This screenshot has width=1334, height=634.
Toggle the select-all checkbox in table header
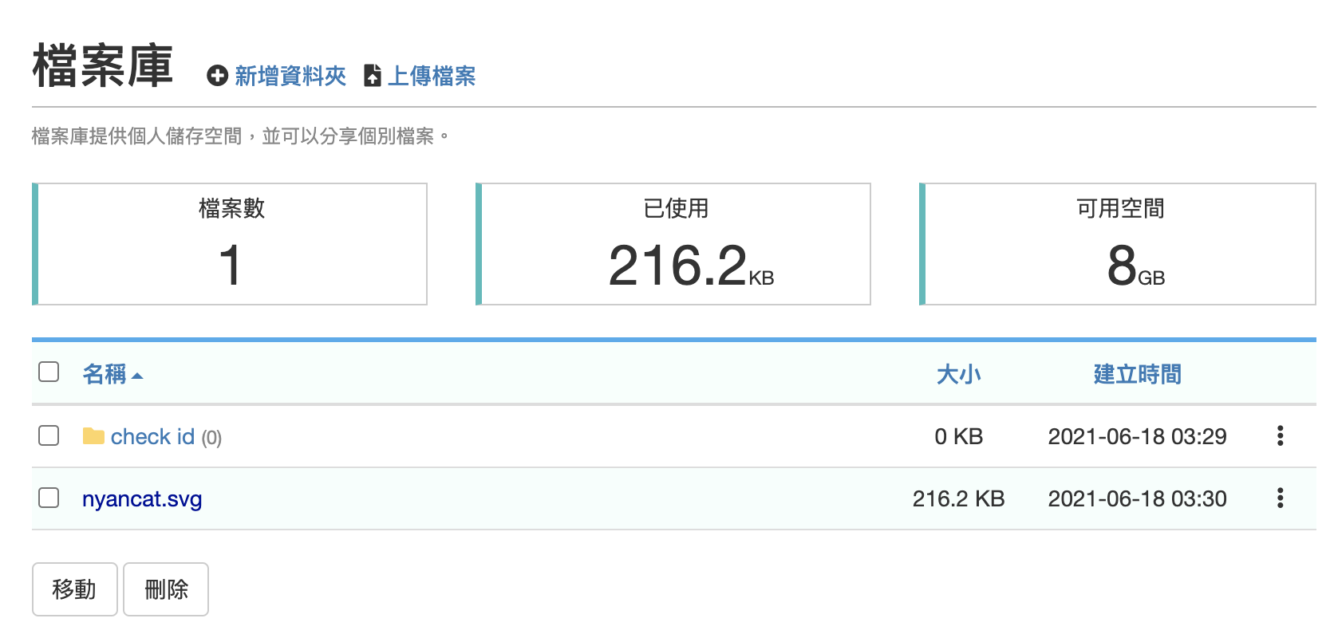49,372
